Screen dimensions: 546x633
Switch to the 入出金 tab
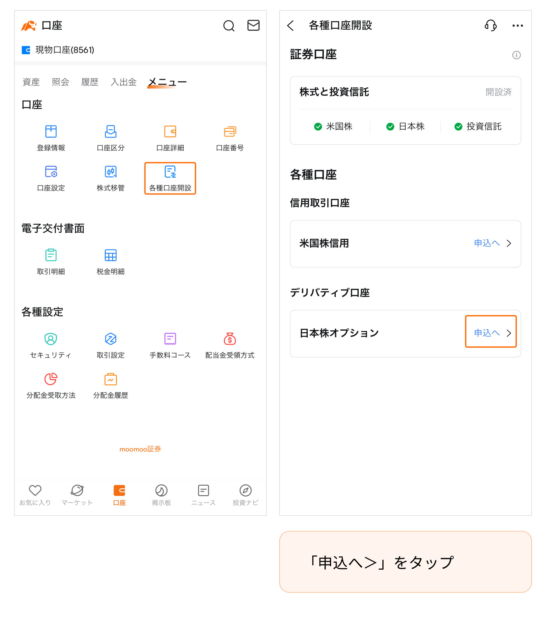tap(123, 82)
